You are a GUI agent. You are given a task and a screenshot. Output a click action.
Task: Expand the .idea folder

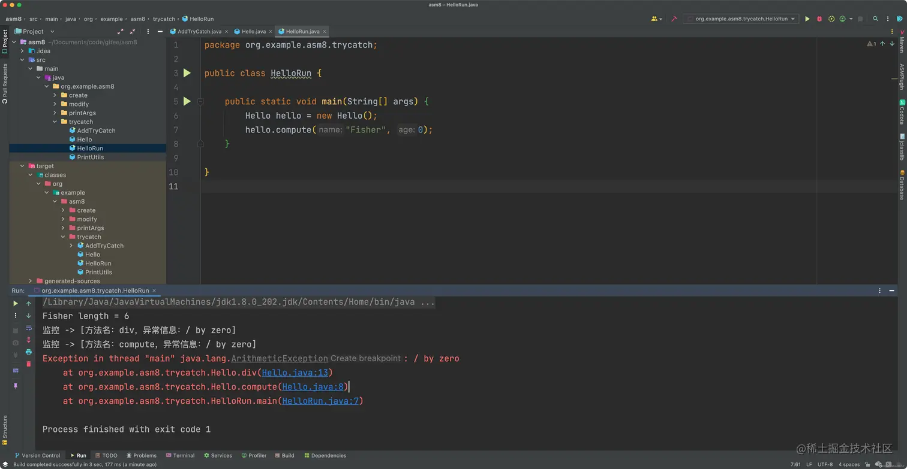pyautogui.click(x=22, y=51)
